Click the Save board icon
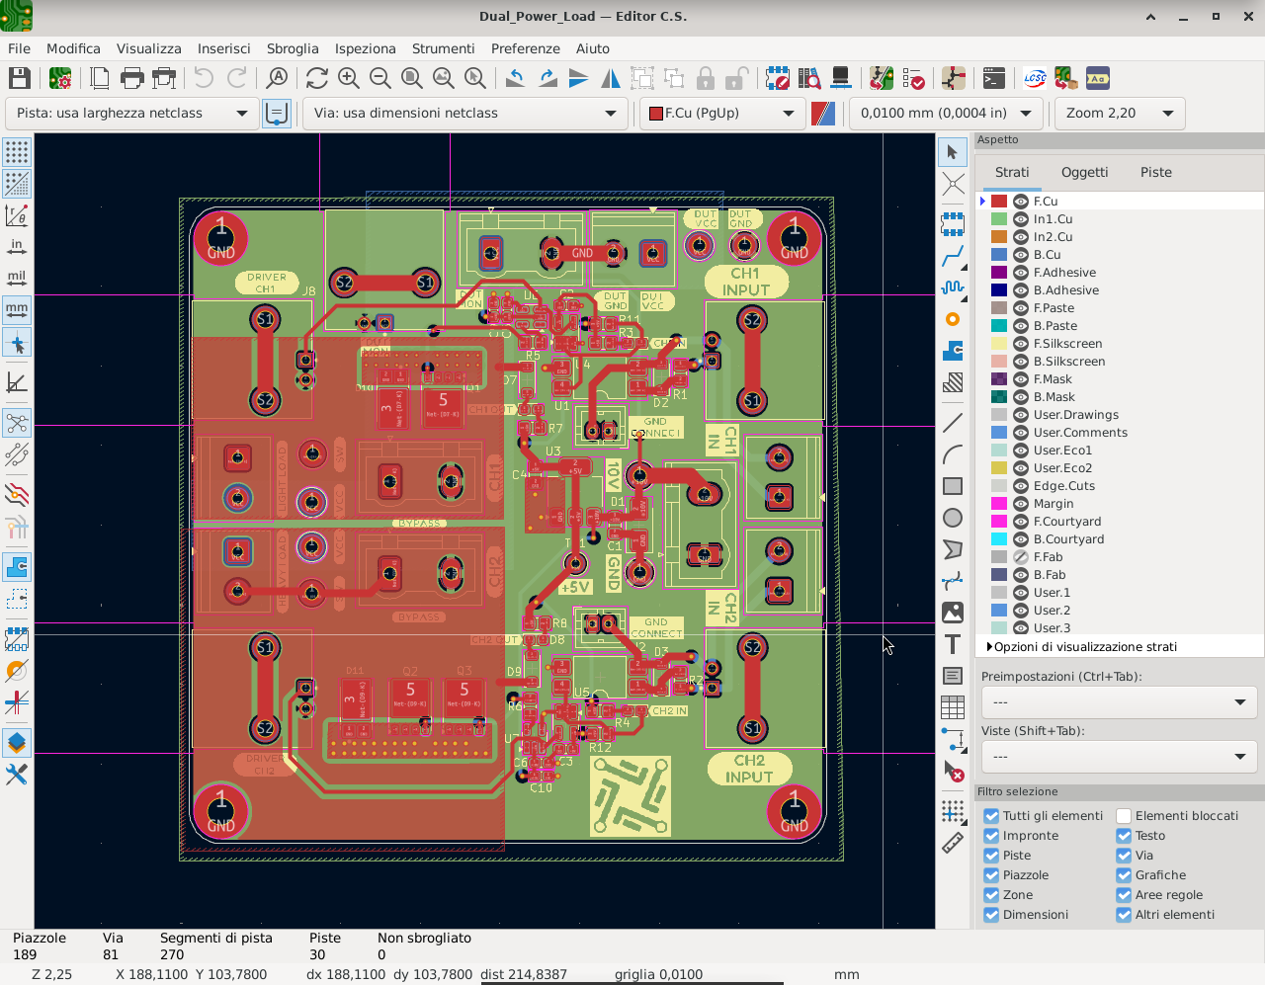The image size is (1265, 985). click(19, 78)
